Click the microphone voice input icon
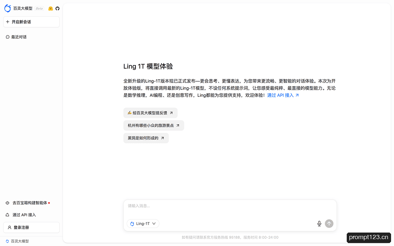Image resolution: width=394 pixels, height=246 pixels. pyautogui.click(x=319, y=224)
